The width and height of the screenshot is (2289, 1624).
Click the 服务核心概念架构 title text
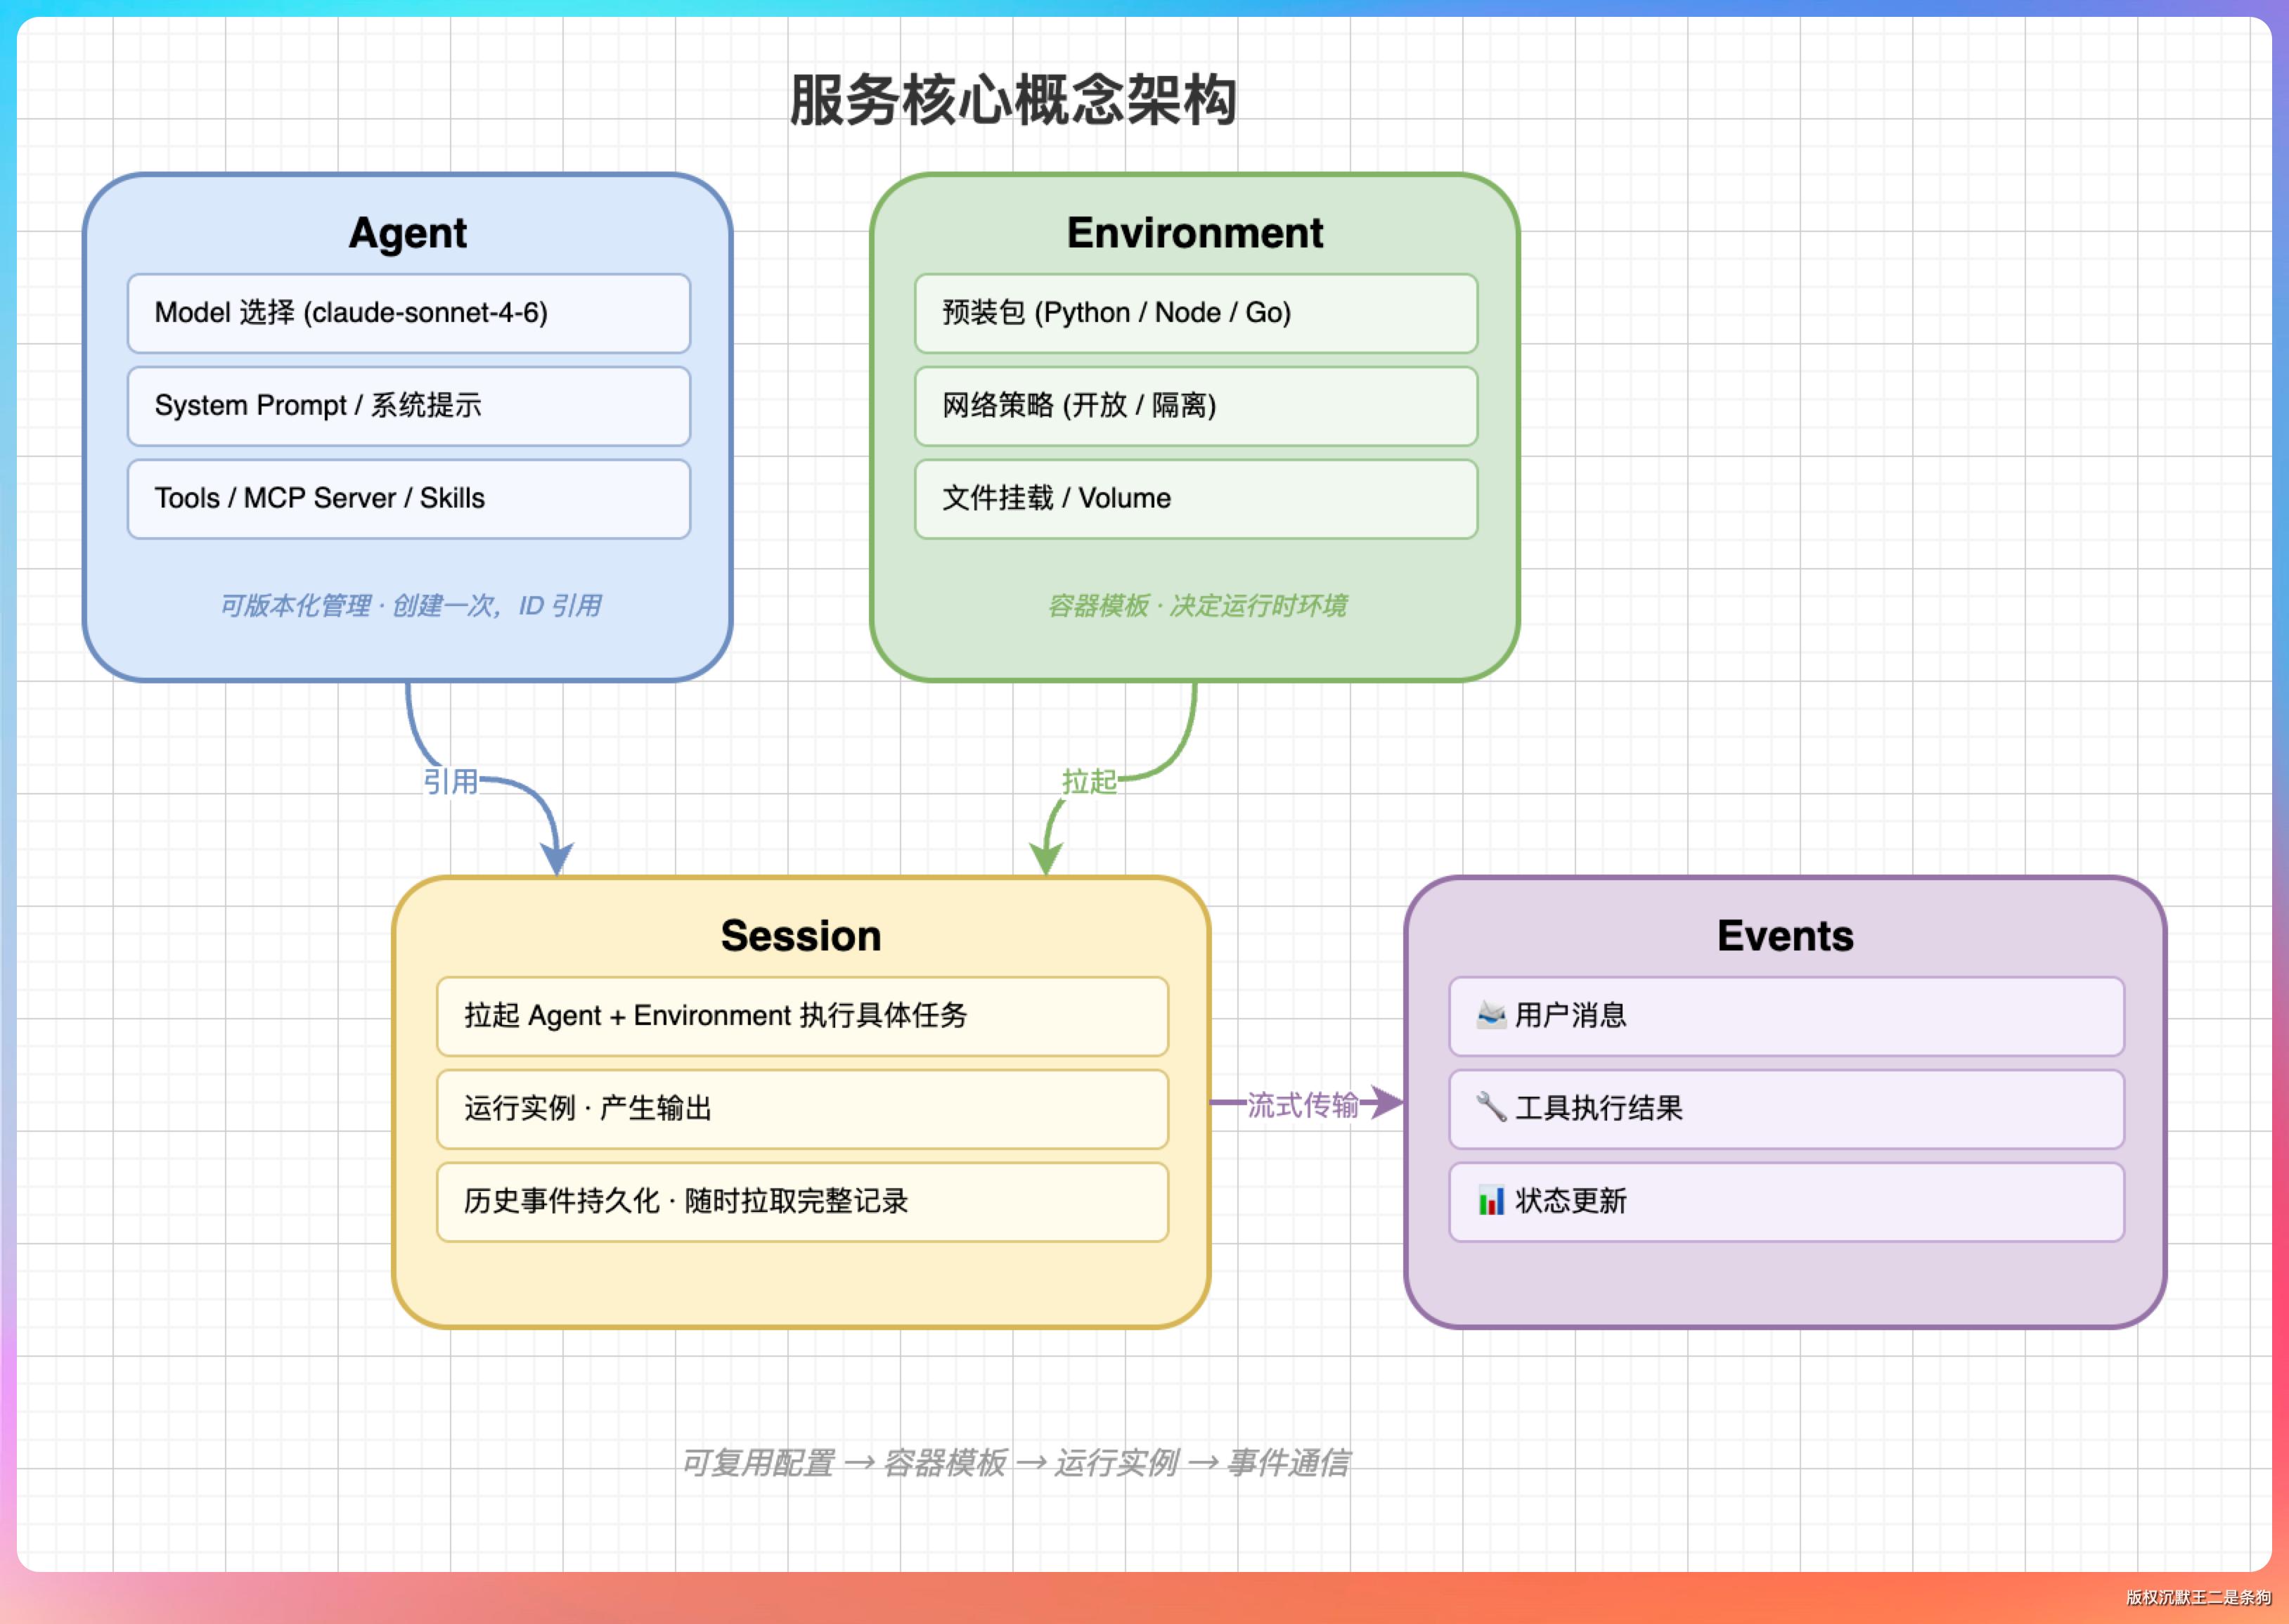click(x=1013, y=100)
